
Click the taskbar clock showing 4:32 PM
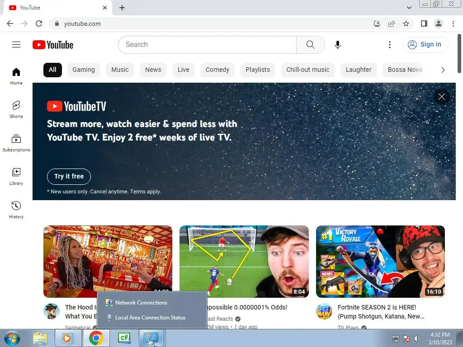(440, 338)
